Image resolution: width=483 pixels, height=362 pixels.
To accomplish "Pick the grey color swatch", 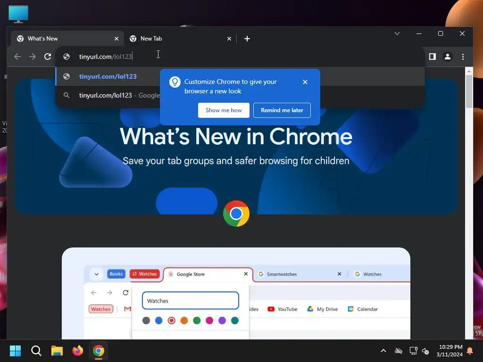I will (146, 321).
